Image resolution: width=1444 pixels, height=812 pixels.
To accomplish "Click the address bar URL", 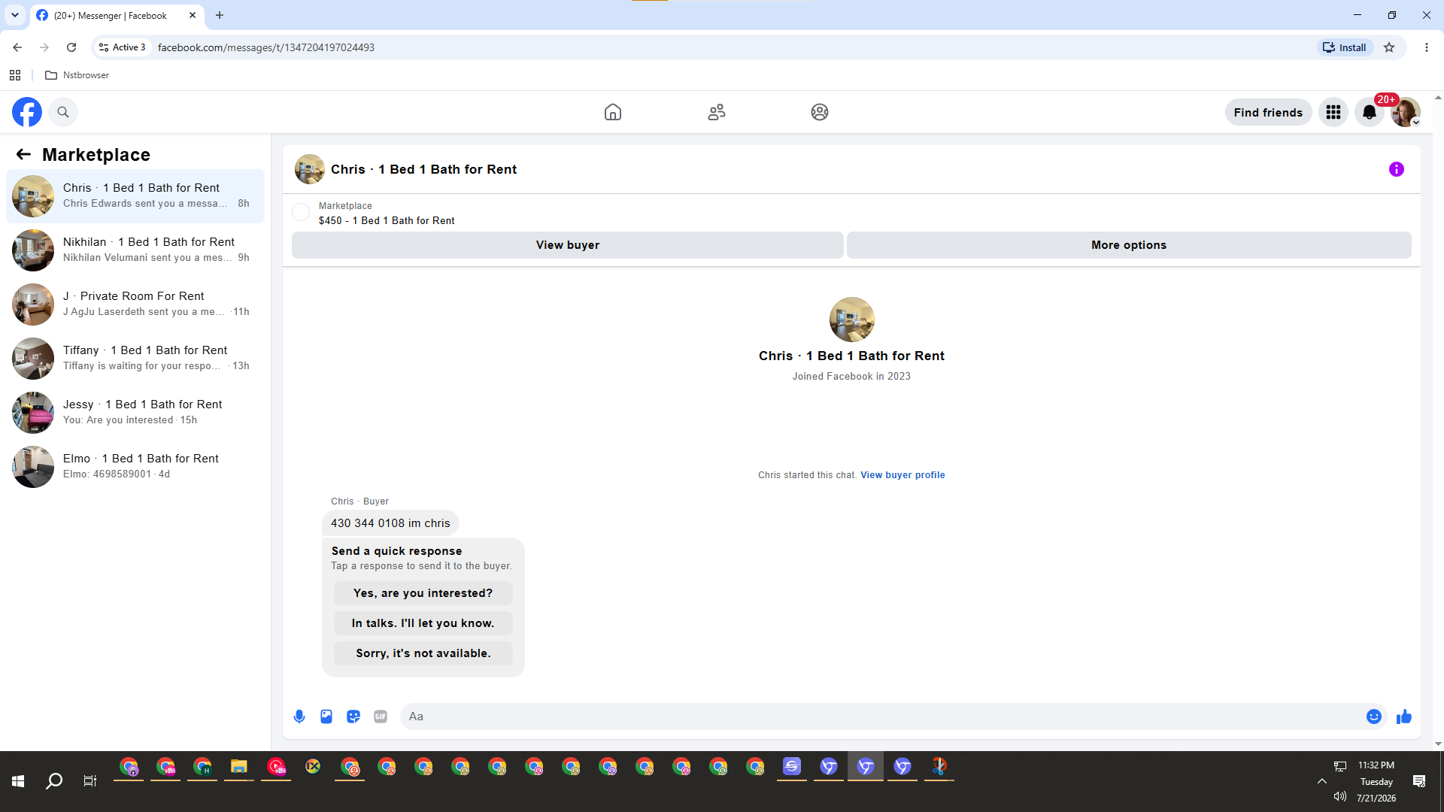I will click(266, 47).
